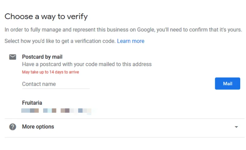Focus the Contact name input field
This screenshot has height=150, width=246.
click(56, 84)
